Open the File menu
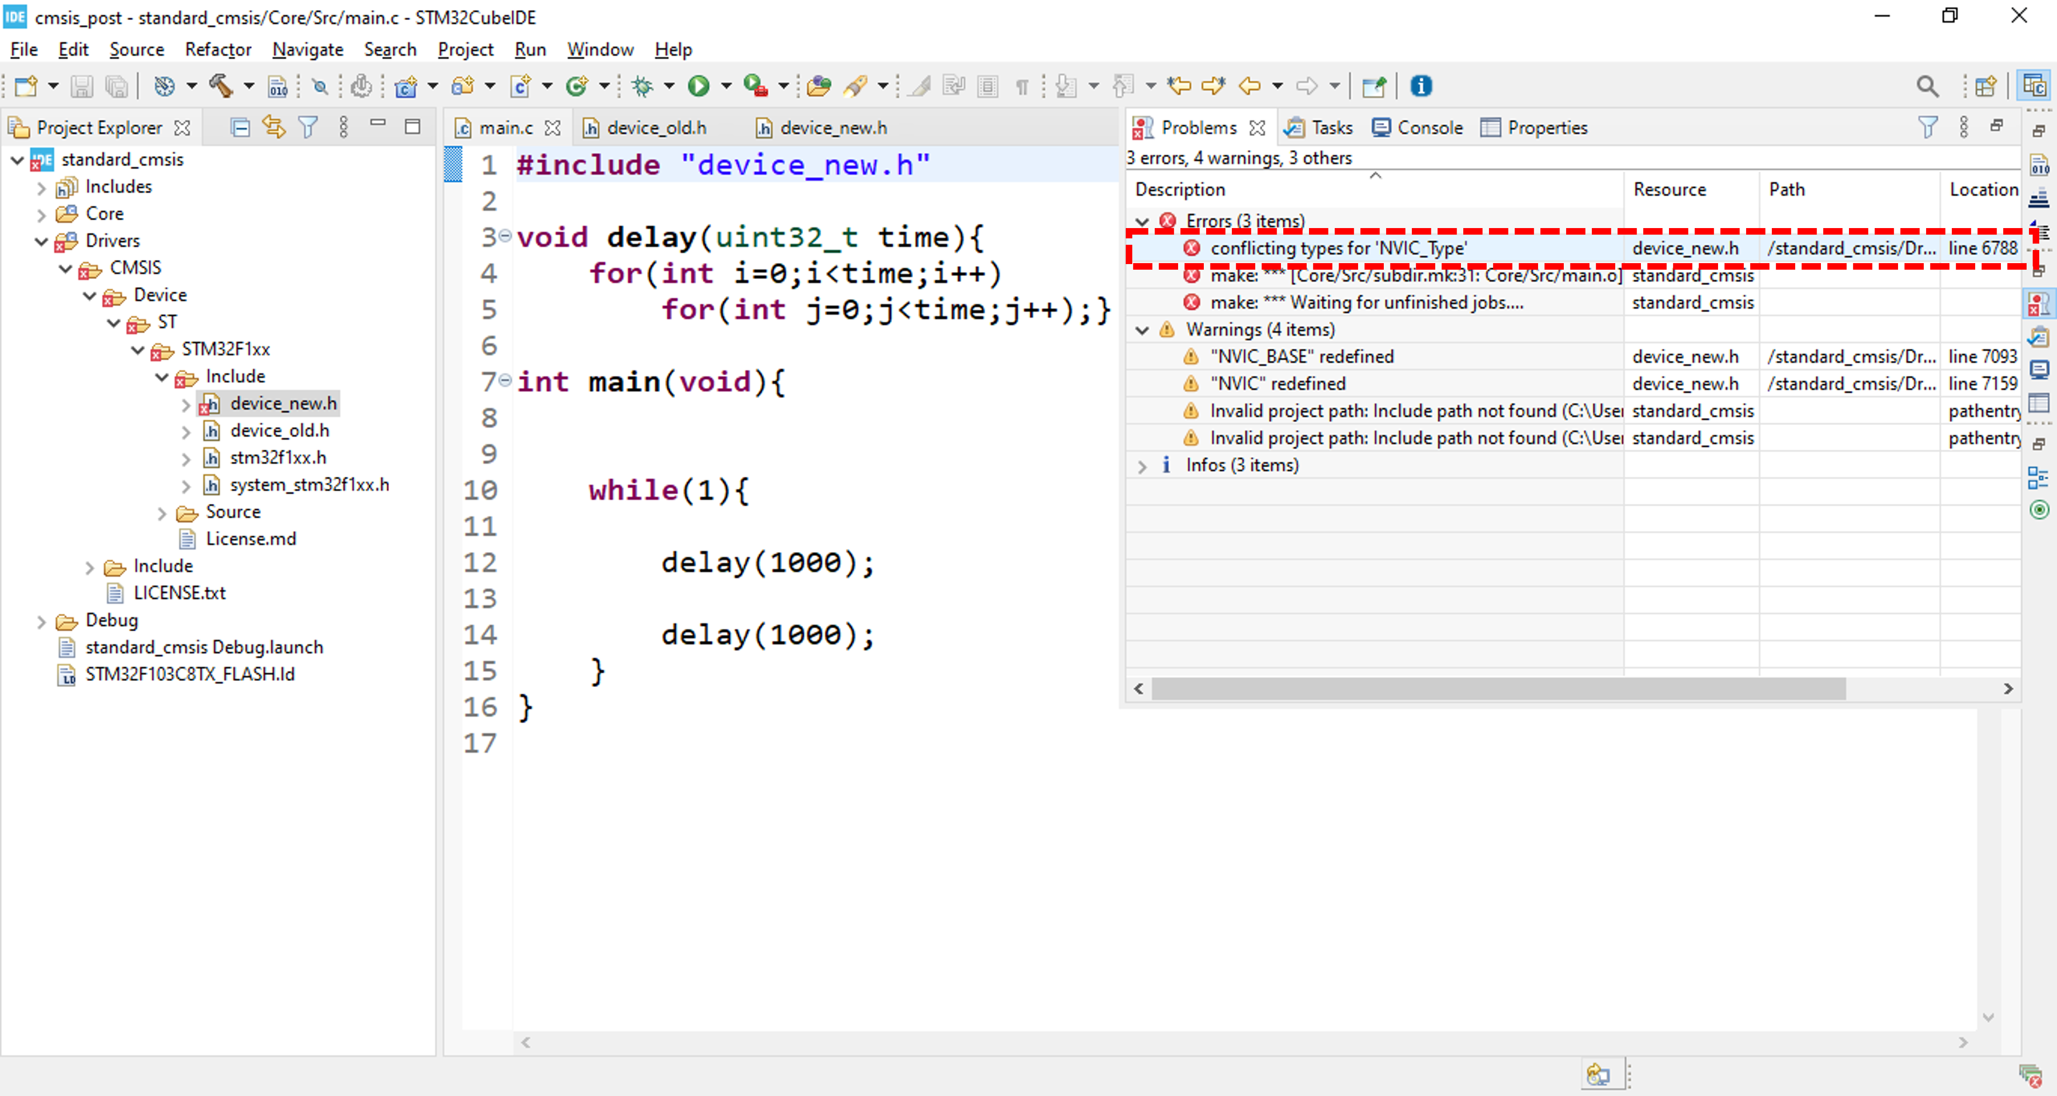2057x1096 pixels. pyautogui.click(x=24, y=50)
